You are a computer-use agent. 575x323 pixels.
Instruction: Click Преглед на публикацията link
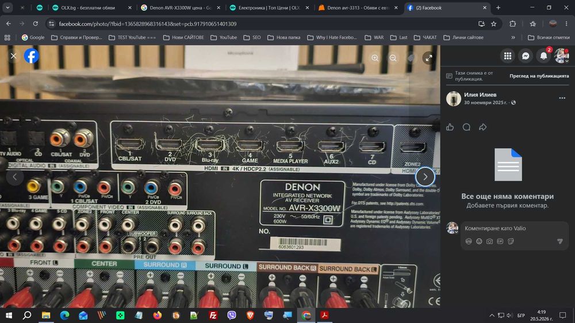[539, 76]
